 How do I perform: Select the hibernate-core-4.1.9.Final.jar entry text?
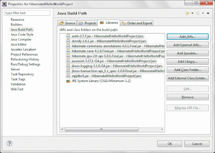coord(118,51)
